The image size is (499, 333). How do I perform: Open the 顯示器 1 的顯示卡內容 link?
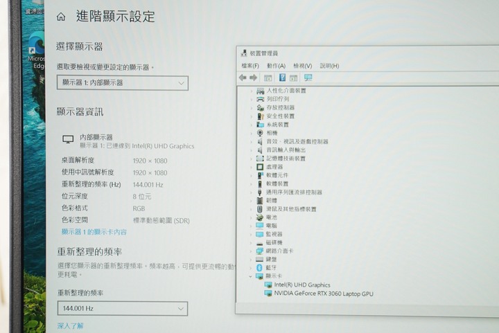pyautogui.click(x=94, y=233)
